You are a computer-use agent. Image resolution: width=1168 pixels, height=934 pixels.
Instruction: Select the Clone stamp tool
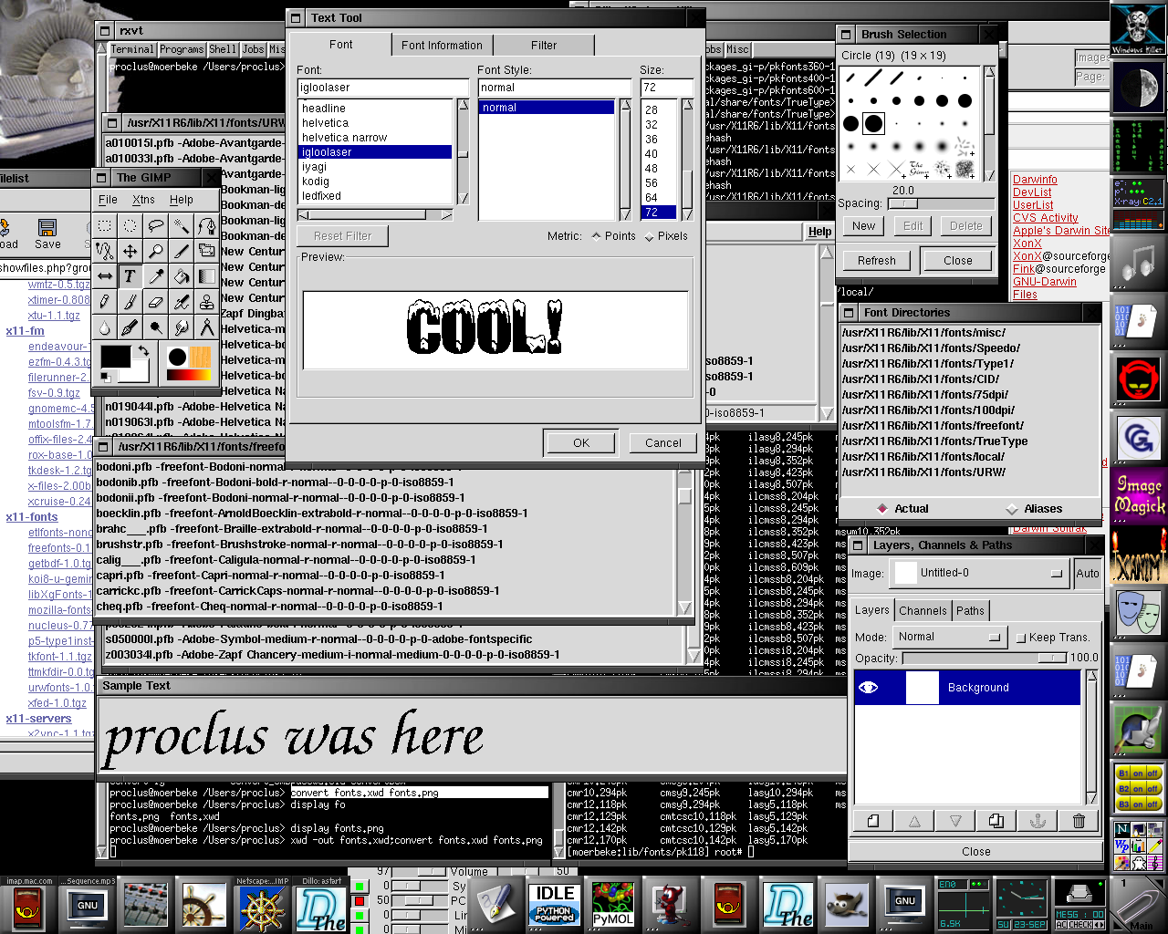tap(207, 302)
